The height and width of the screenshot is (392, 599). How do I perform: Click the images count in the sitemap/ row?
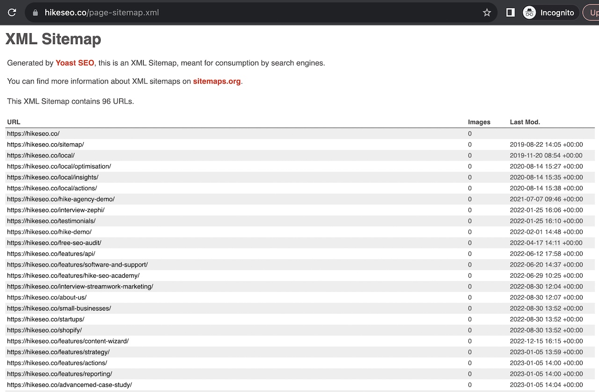470,144
